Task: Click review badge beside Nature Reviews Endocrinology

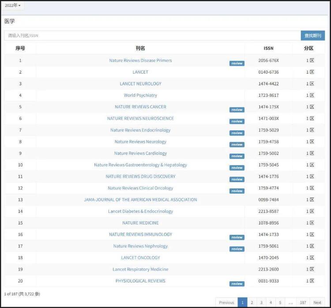Action: click(x=237, y=133)
